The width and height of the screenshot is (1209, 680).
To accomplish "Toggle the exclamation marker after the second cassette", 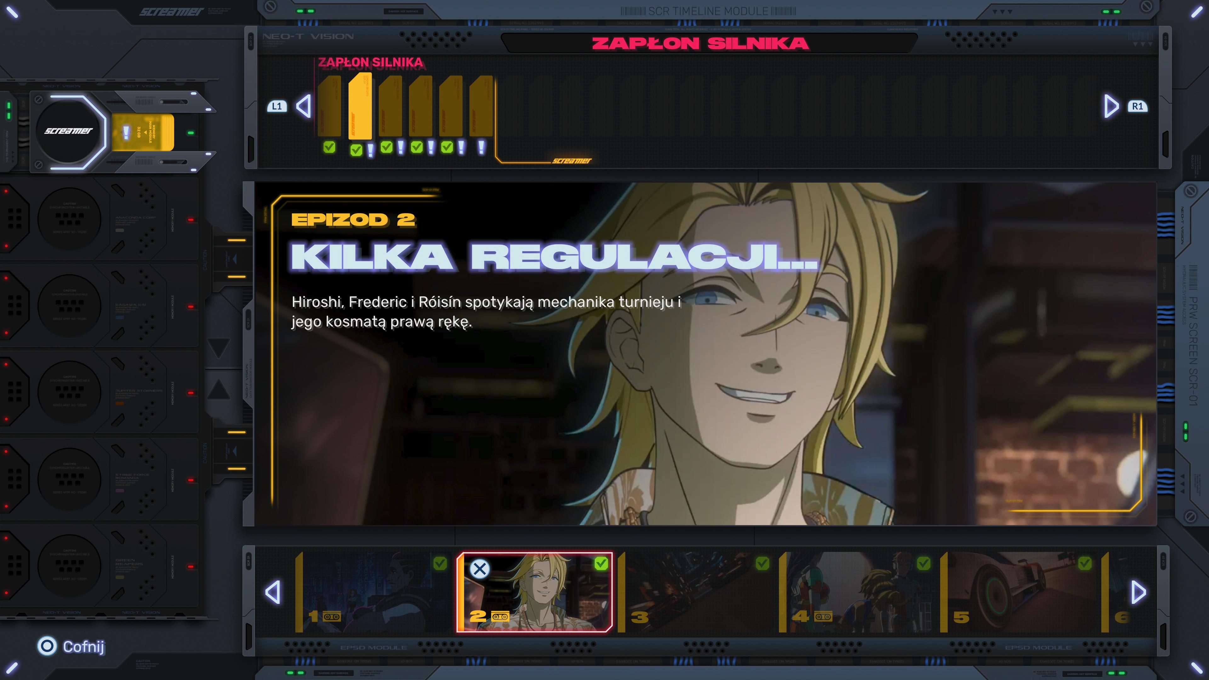I will point(370,150).
